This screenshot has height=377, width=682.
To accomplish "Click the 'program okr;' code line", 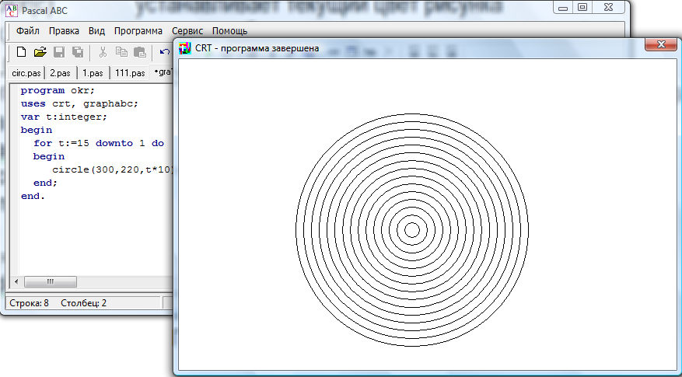I will pyautogui.click(x=58, y=90).
